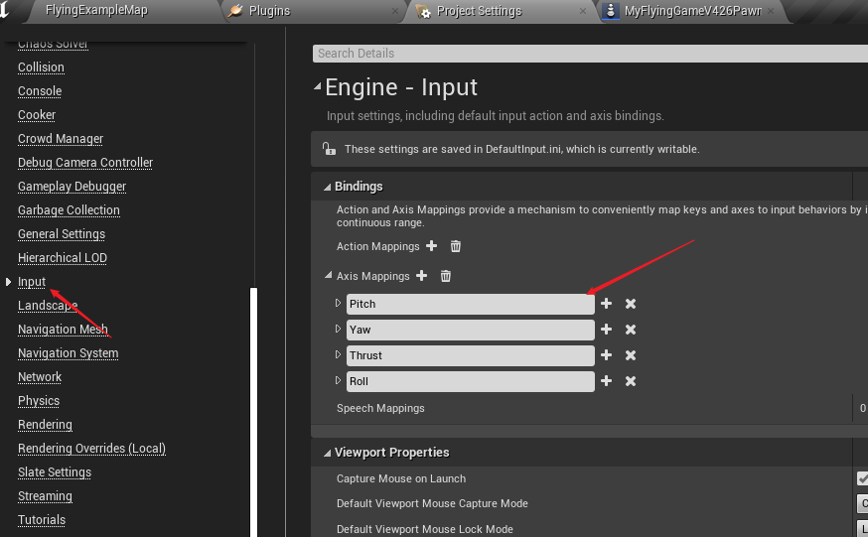Remove the Pitch axis mapping

pos(631,304)
